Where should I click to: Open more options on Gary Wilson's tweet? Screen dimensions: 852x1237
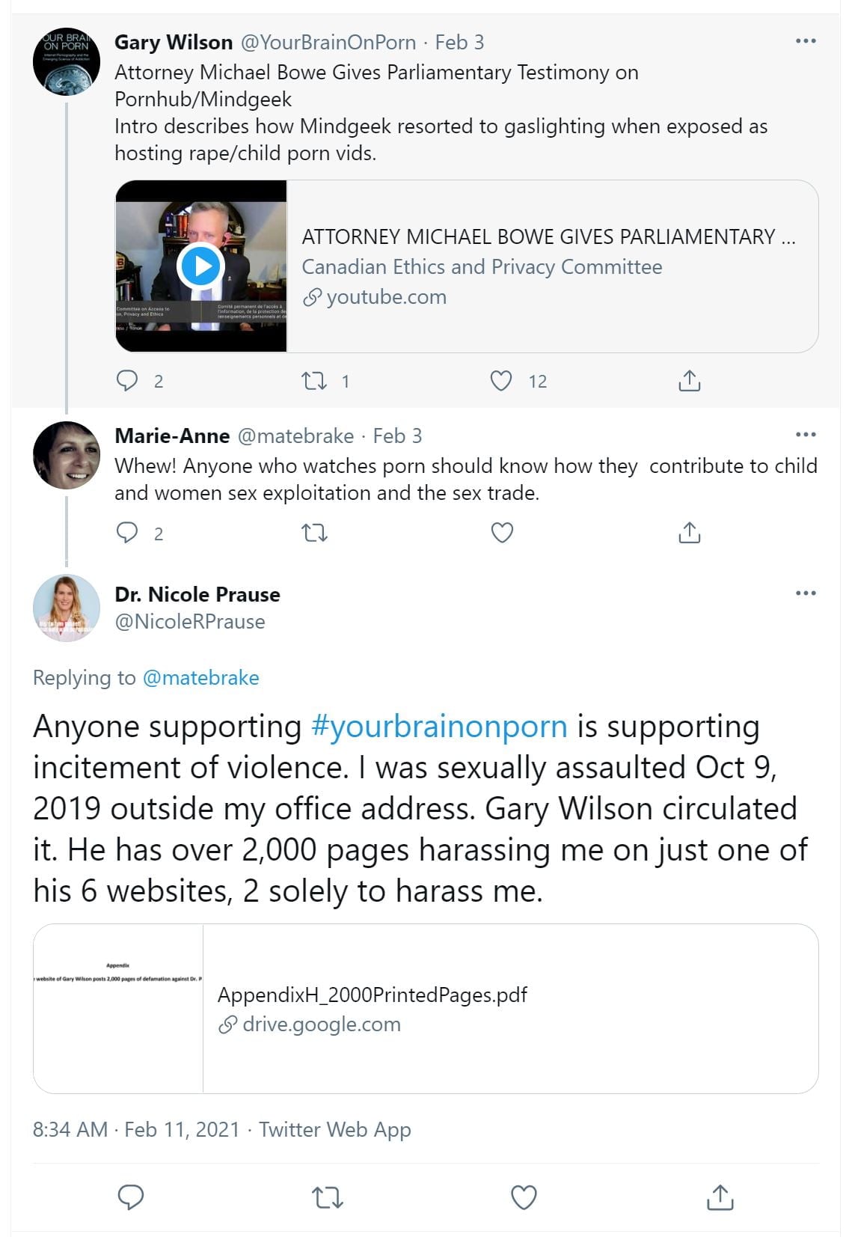click(x=806, y=41)
